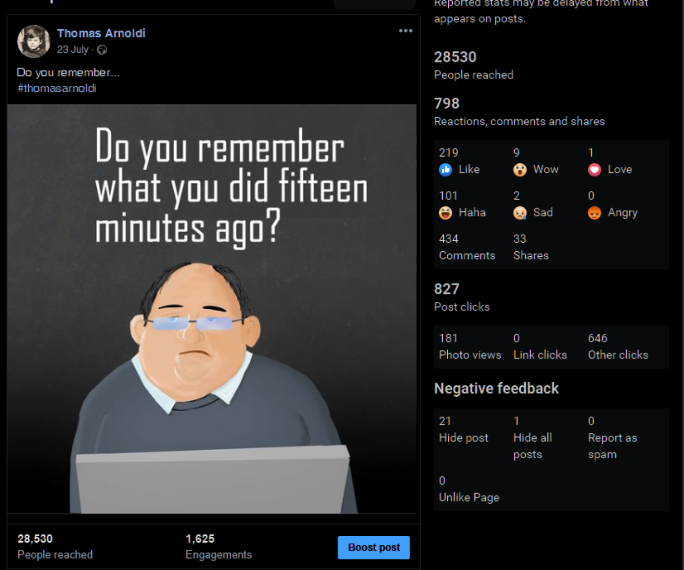Click the 181 Photo views stat

point(470,347)
